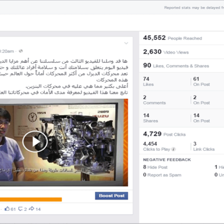Select the 2,630 Video Views stat
This screenshot has width=224, height=224.
166,52
